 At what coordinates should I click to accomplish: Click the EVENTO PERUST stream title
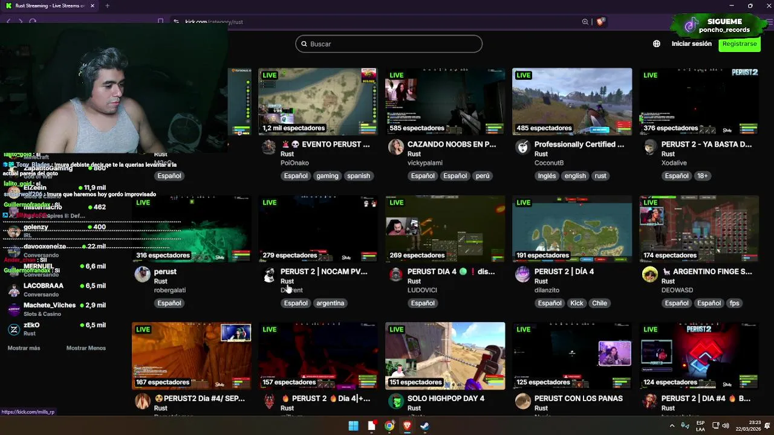pyautogui.click(x=325, y=144)
